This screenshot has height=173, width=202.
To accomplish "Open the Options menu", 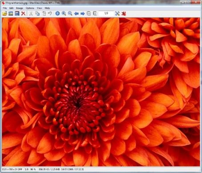I will 30,8.
